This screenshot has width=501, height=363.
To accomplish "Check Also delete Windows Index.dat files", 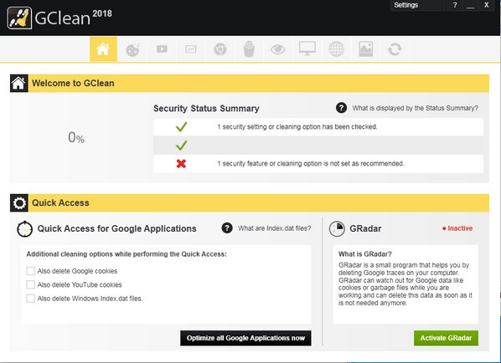I will [x=31, y=299].
